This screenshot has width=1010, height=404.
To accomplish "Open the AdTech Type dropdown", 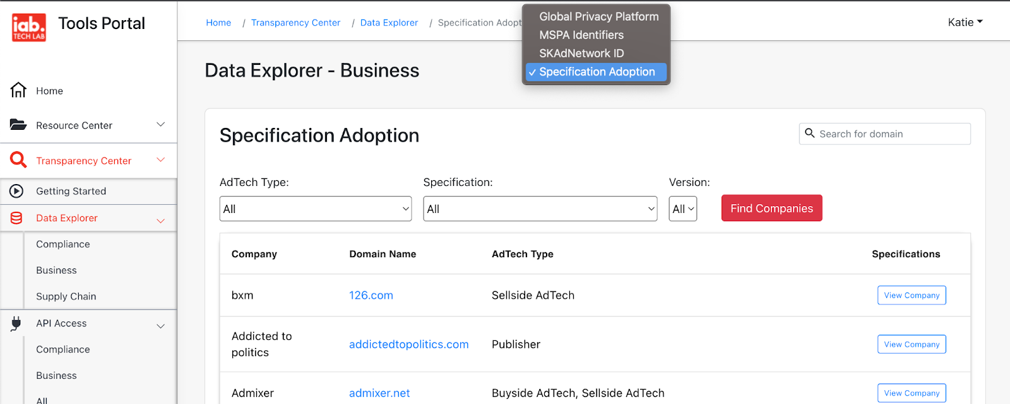I will pos(315,209).
